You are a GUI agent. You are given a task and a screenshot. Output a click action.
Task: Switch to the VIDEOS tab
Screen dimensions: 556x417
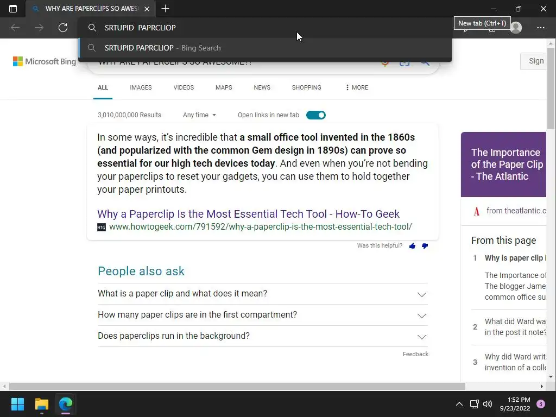coord(184,87)
